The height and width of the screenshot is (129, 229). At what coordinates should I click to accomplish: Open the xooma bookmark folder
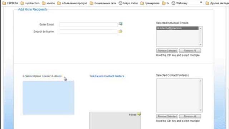click(48, 3)
